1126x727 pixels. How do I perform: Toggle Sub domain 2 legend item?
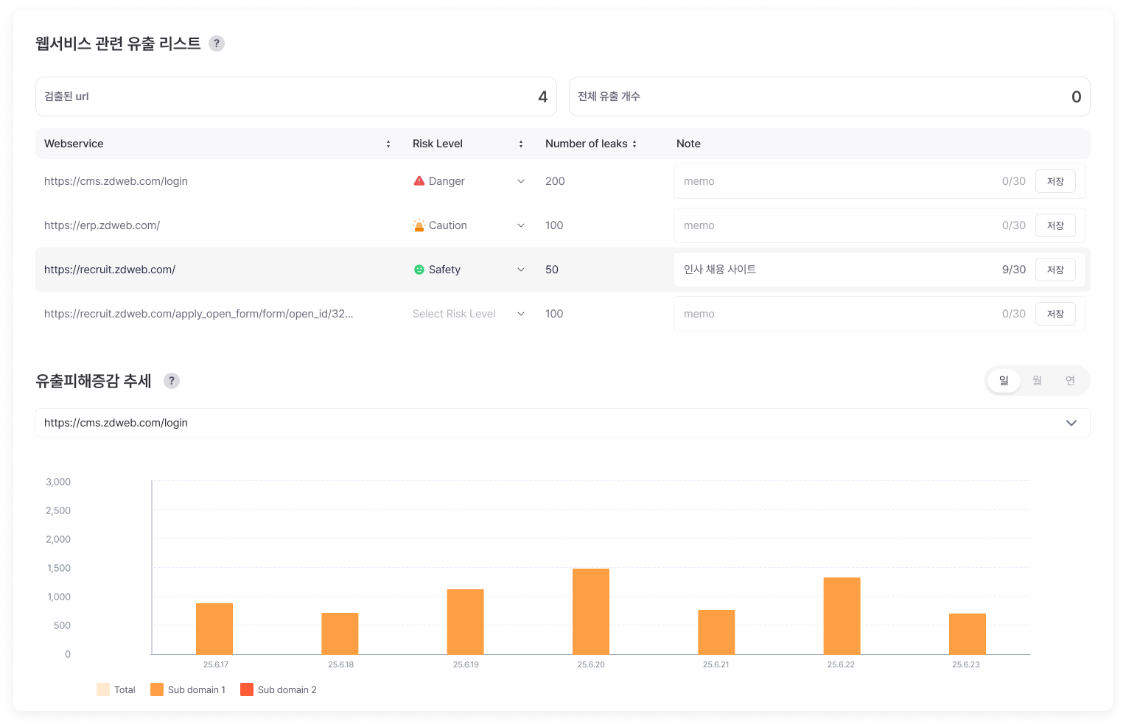[279, 690]
